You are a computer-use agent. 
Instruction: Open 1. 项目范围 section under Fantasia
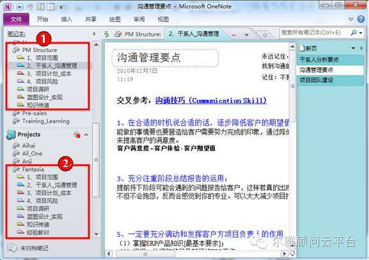(38, 177)
